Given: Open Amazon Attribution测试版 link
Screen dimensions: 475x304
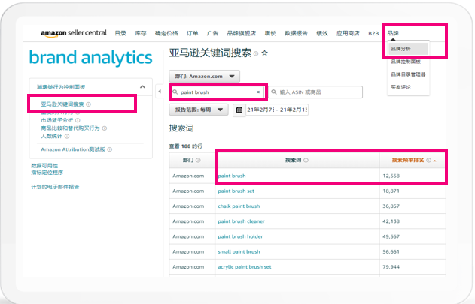Looking at the screenshot, I should coord(73,149).
